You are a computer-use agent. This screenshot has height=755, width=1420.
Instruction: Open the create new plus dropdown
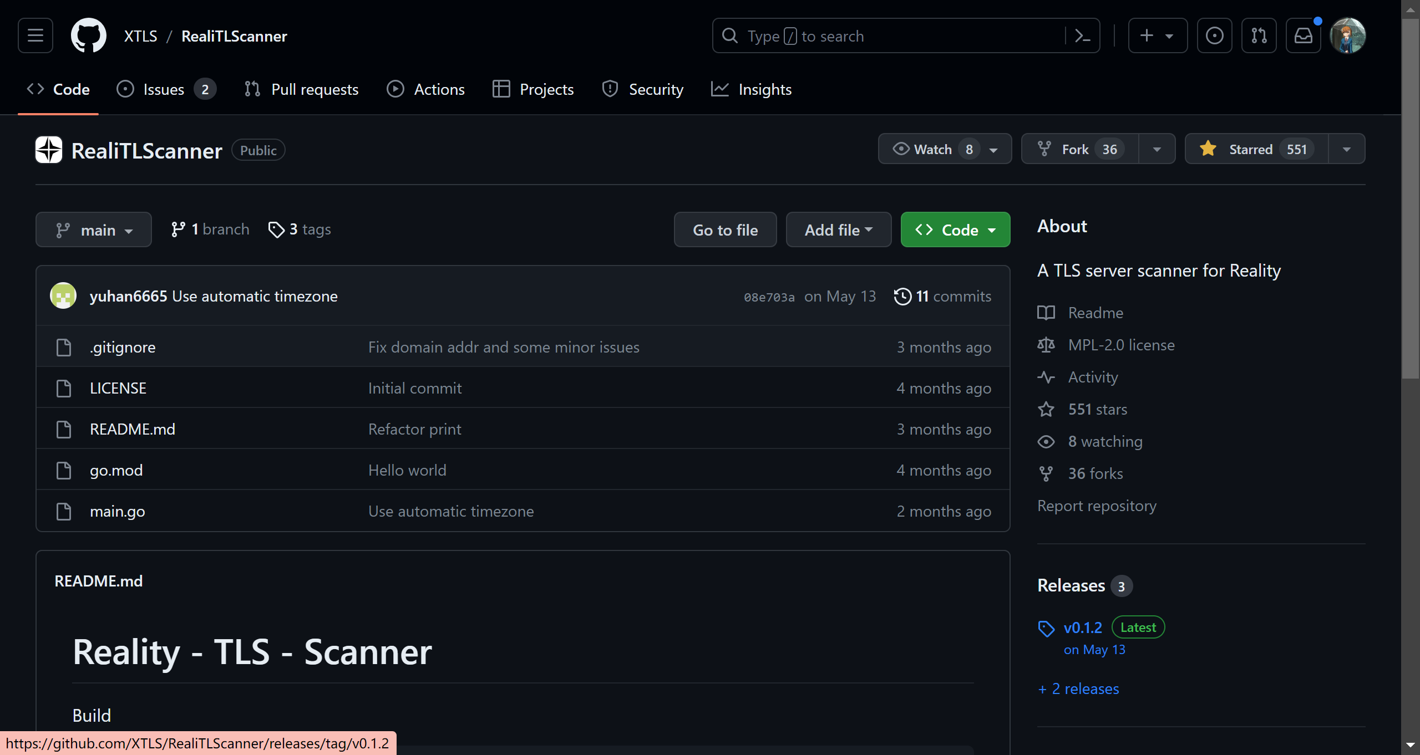(x=1158, y=36)
